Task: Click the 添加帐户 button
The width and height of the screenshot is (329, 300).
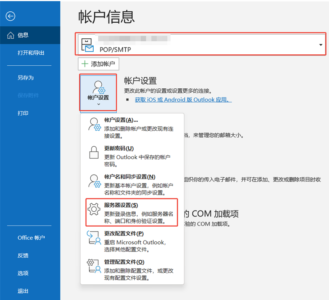Action: point(98,64)
